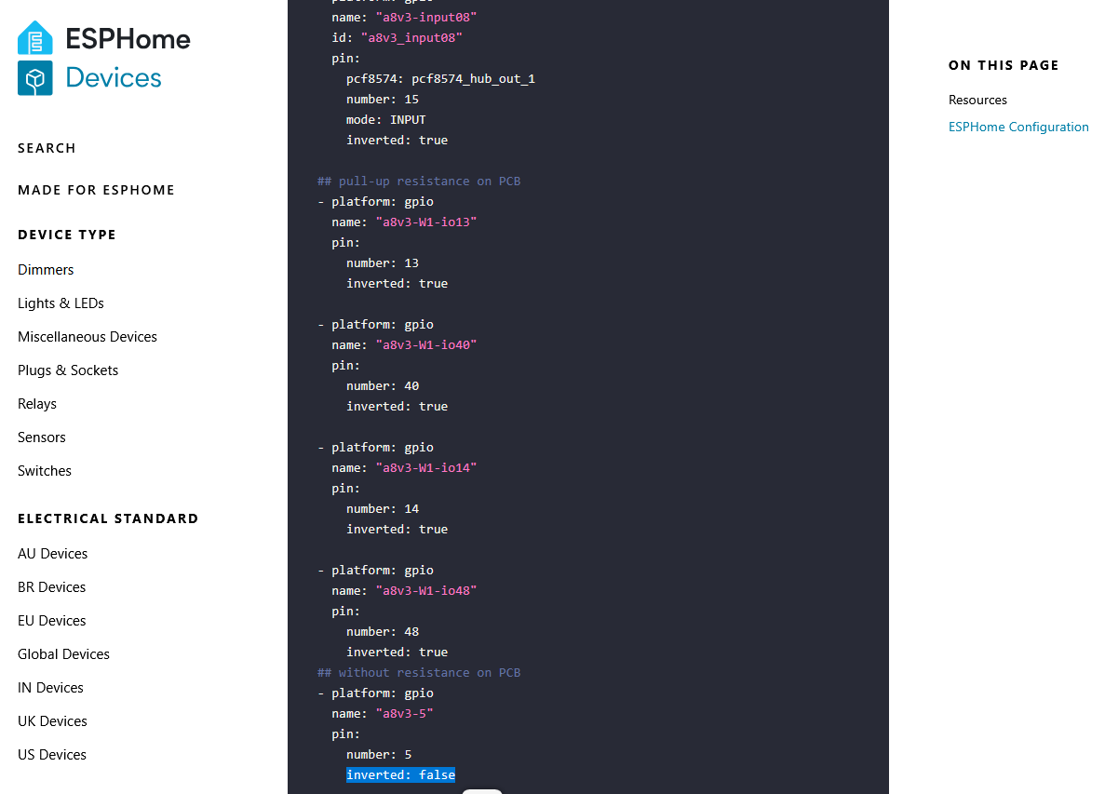Viewport: 1105px width, 794px height.
Task: Select the Dimmers device type
Action: (46, 270)
